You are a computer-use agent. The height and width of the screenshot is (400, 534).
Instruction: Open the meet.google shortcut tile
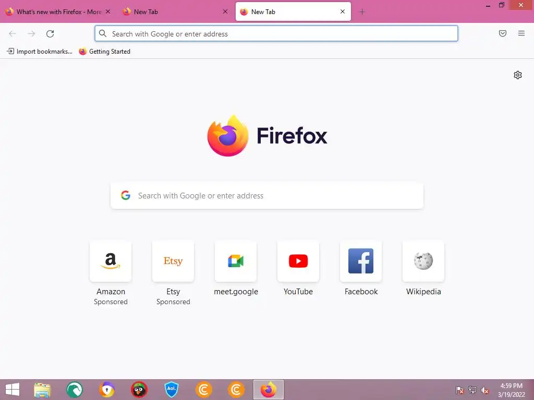[236, 261]
